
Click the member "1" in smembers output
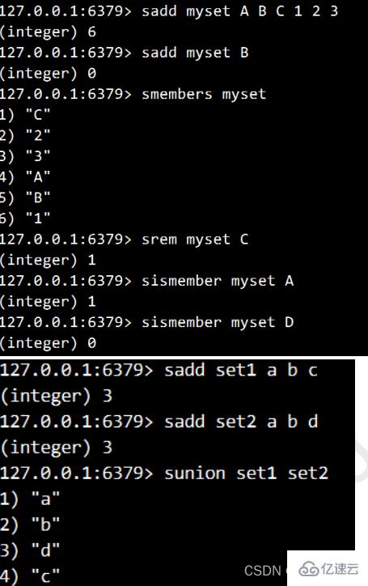pyautogui.click(x=38, y=218)
